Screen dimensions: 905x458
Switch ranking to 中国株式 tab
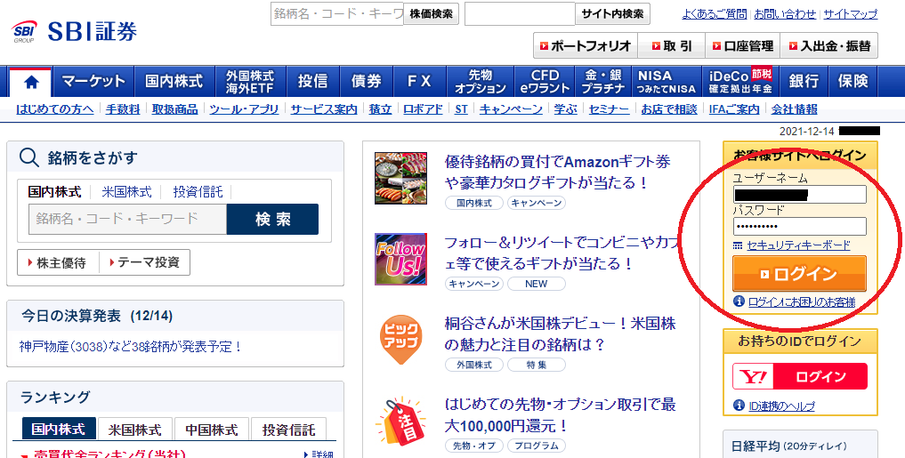coord(211,430)
